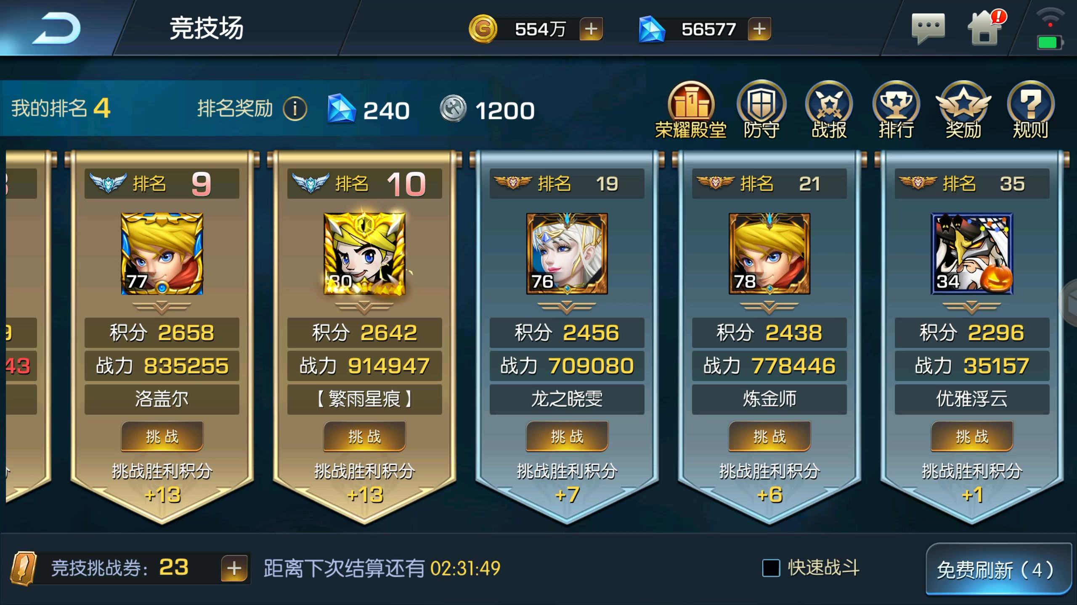Show ranking reward info icon
Viewport: 1077px width, 605px height.
tap(294, 109)
